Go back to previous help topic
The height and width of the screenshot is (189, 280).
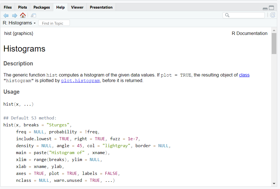coord(6,15)
